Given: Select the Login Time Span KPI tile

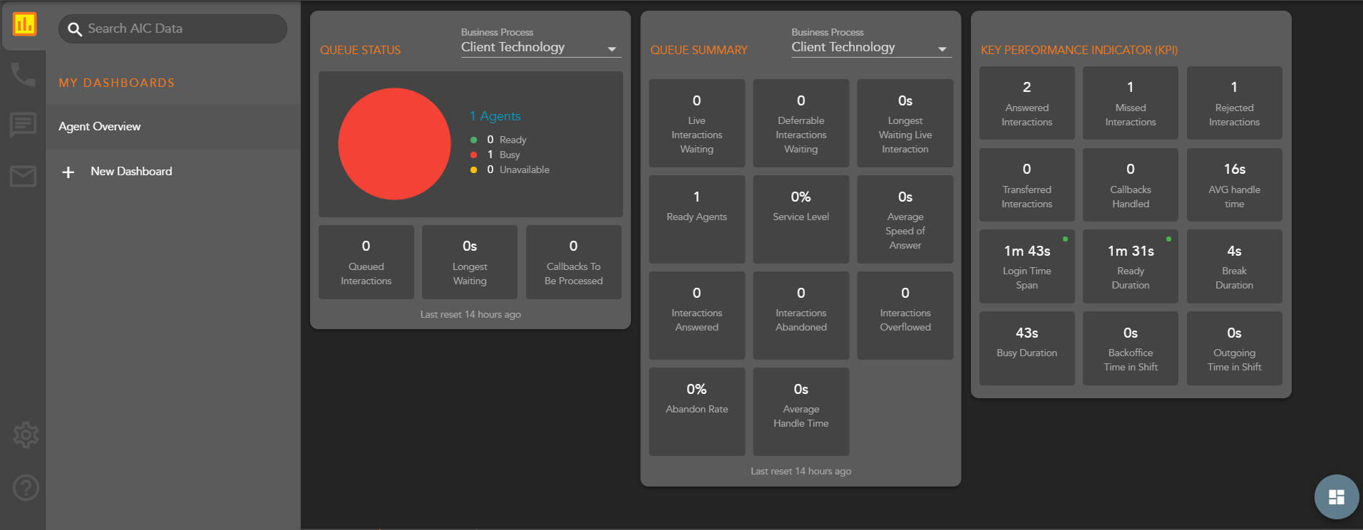Looking at the screenshot, I should [x=1027, y=266].
